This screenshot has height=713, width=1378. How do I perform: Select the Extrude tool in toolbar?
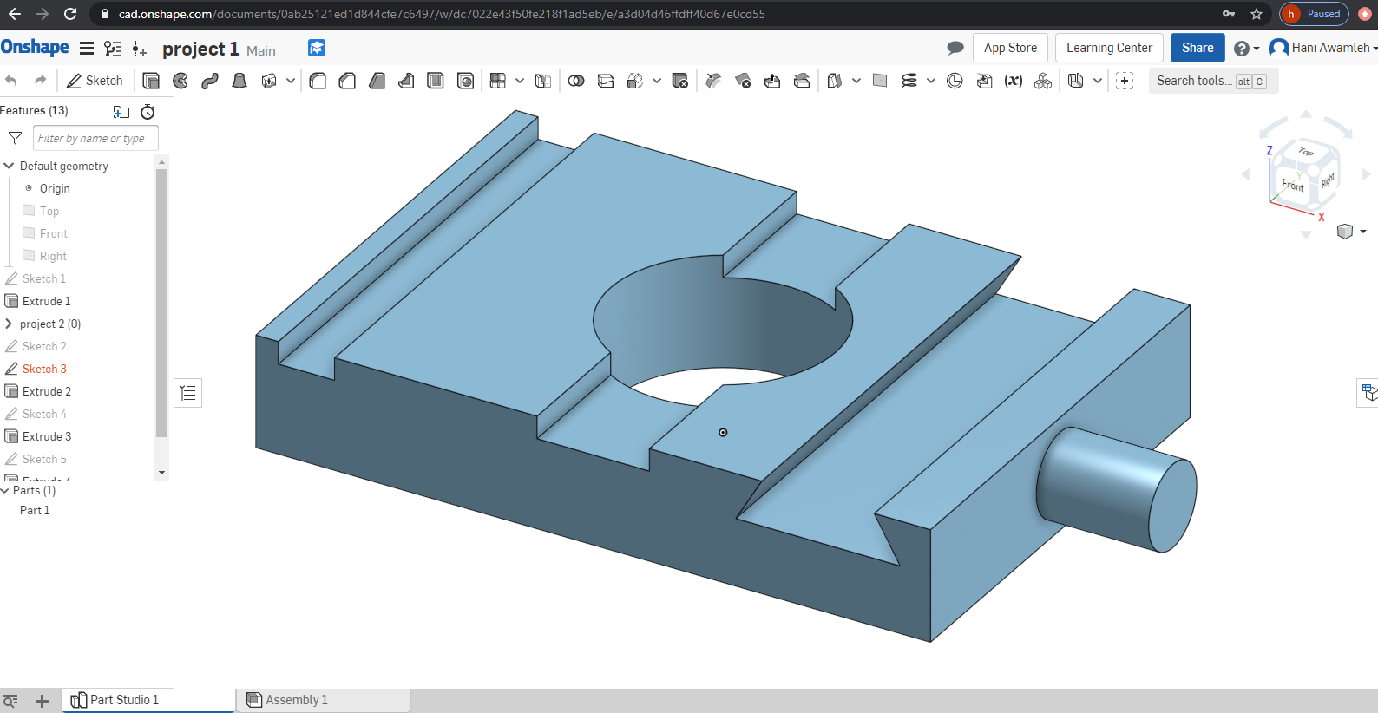151,81
